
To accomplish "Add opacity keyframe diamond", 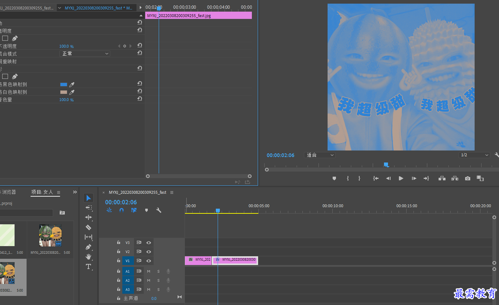I will click(x=124, y=46).
